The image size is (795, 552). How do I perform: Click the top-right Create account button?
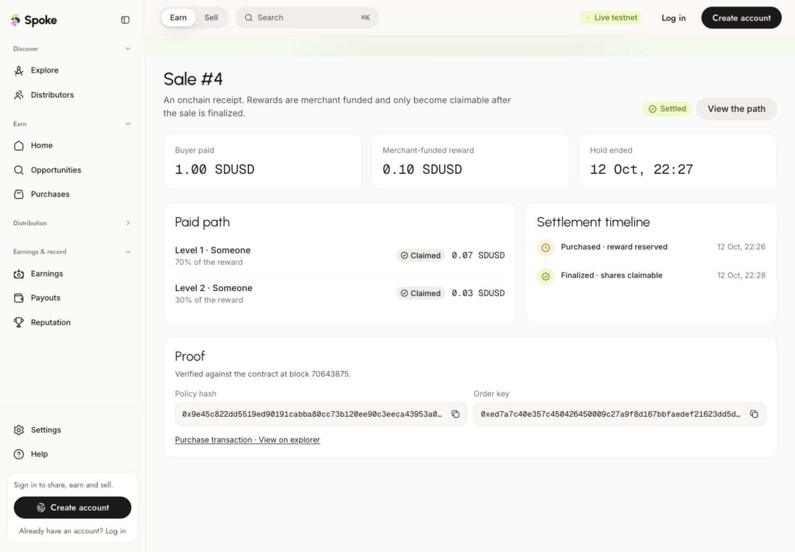tap(741, 18)
